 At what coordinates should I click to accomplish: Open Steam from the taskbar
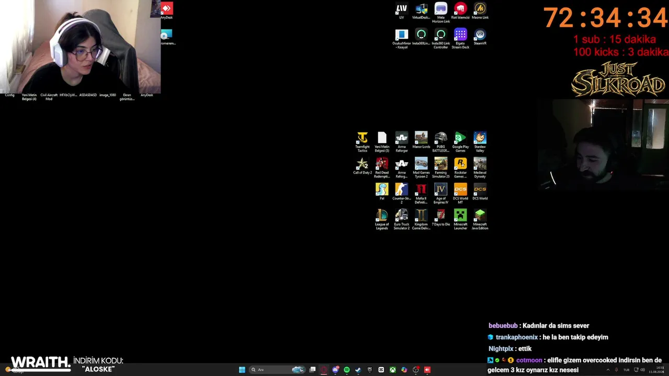tap(358, 370)
